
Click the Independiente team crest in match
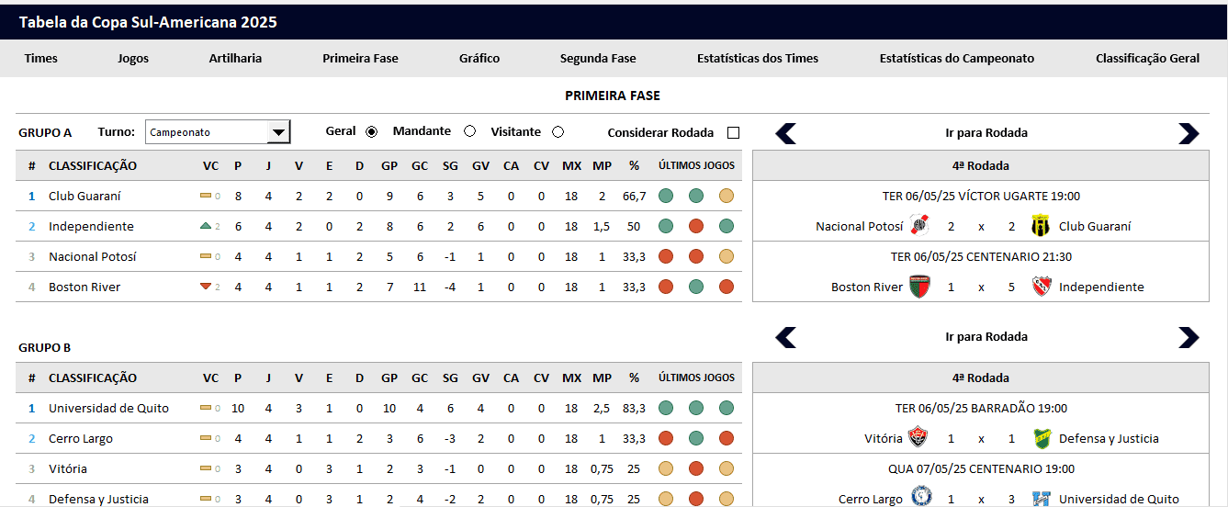pos(1041,287)
